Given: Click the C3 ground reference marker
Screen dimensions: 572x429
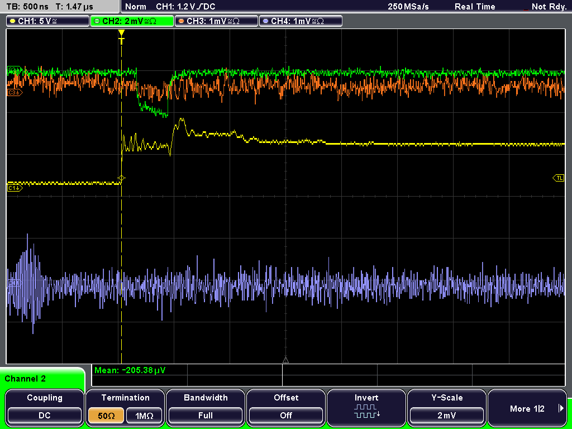Looking at the screenshot, I should 15,93.
